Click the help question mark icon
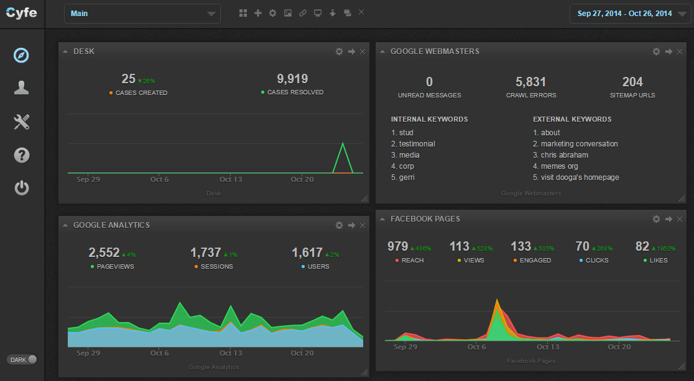 coord(22,155)
